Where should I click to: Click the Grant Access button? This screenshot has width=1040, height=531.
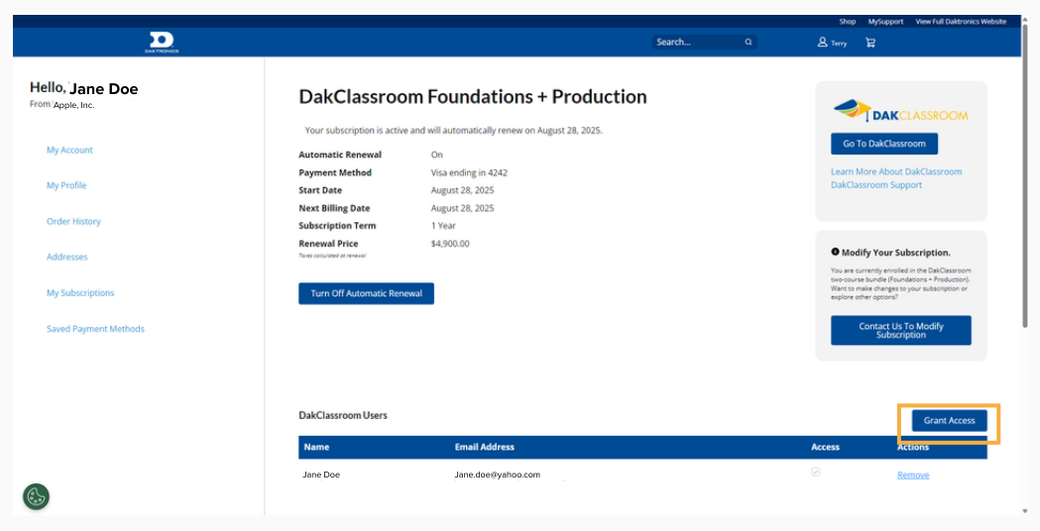coord(949,421)
